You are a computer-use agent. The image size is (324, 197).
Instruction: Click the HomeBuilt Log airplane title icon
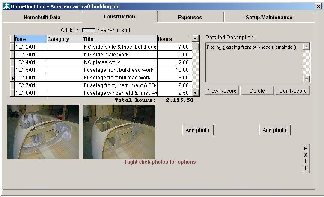tap(6, 6)
